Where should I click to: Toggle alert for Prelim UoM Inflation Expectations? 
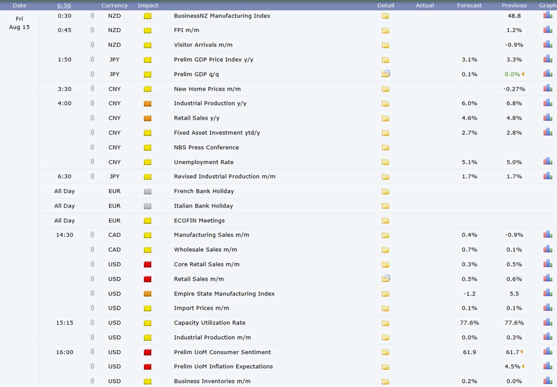click(x=92, y=367)
